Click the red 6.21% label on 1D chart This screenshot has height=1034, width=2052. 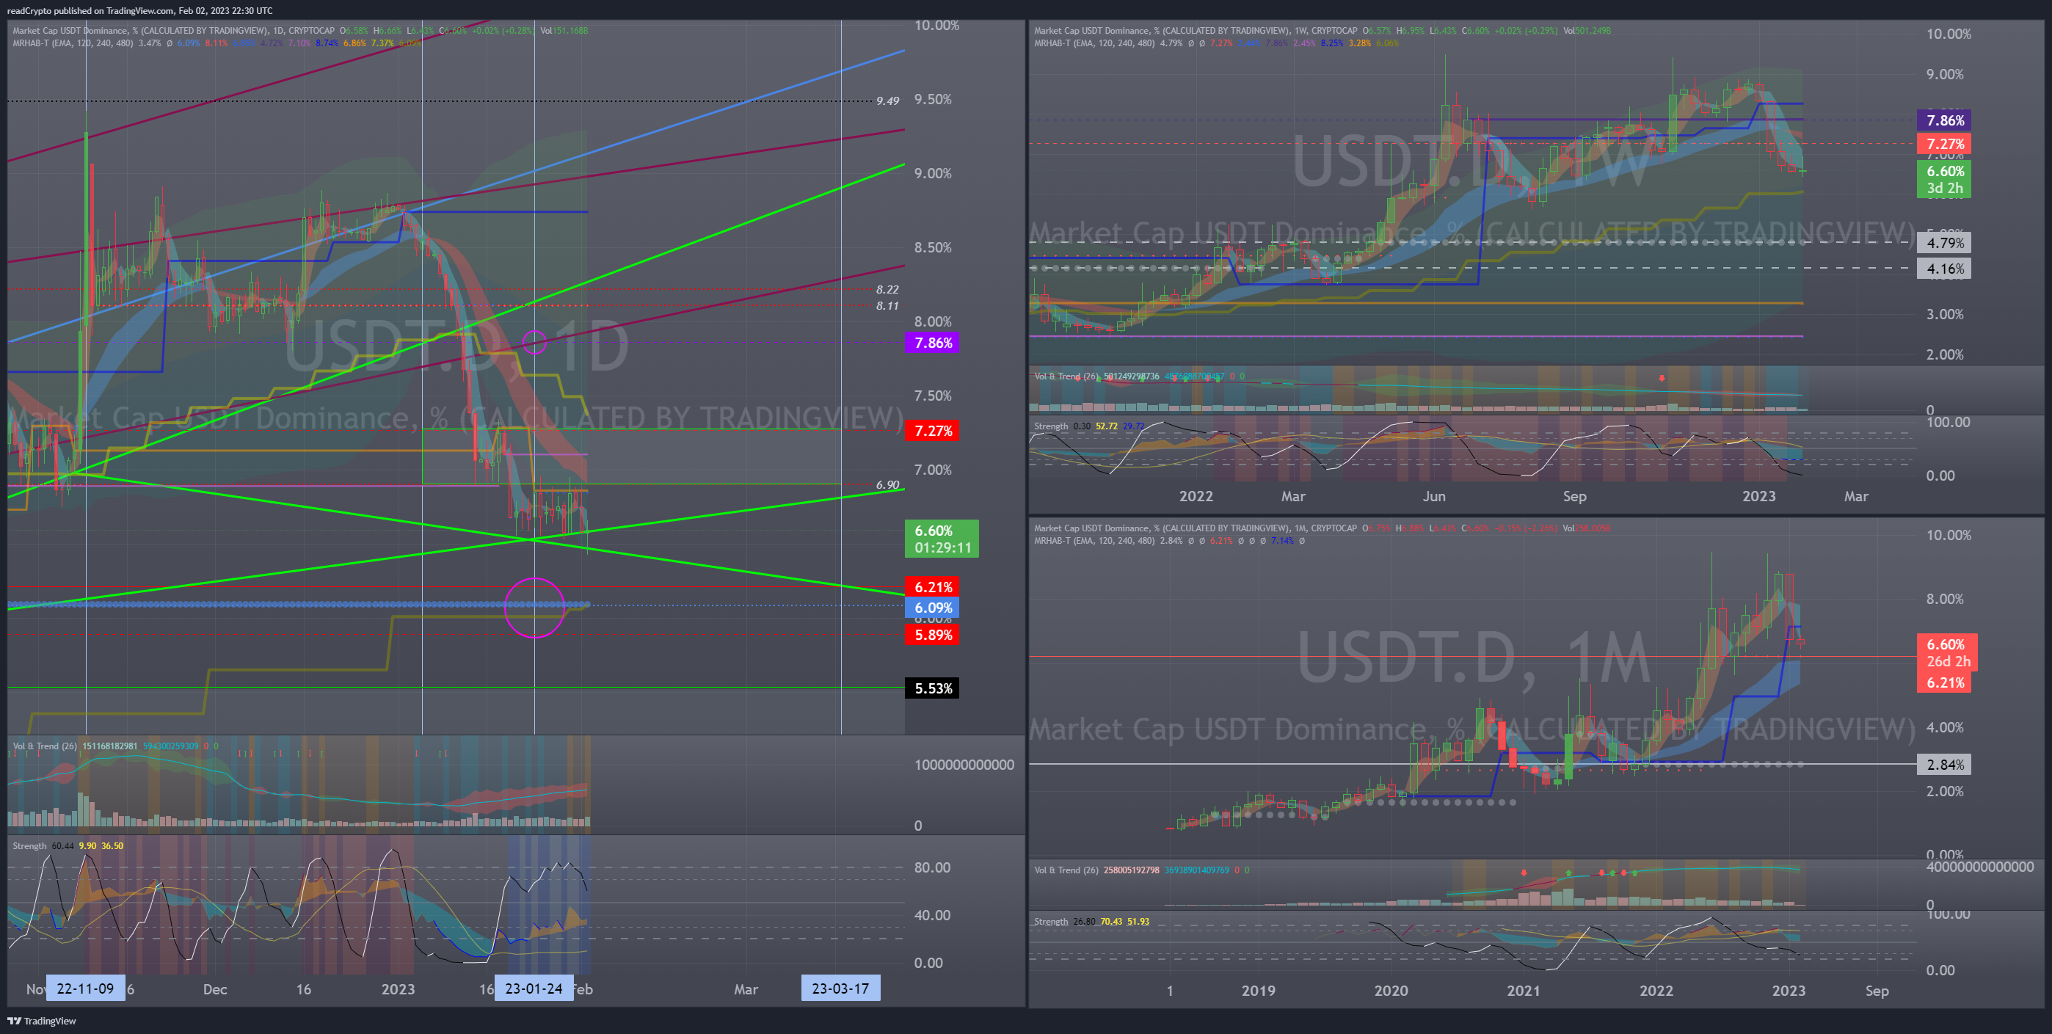[x=932, y=587]
